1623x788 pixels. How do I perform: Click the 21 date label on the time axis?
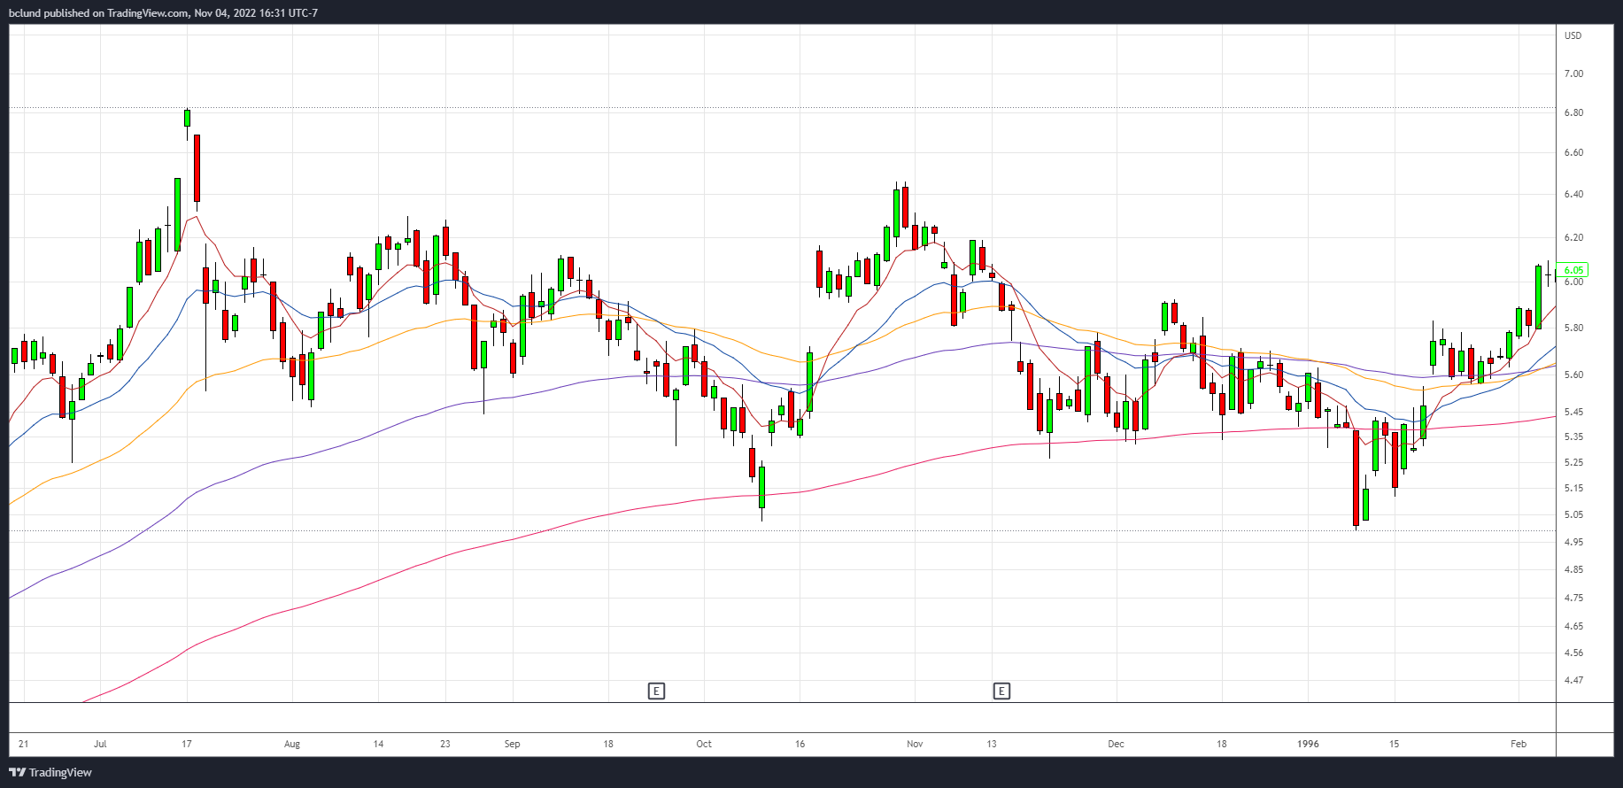[x=23, y=744]
